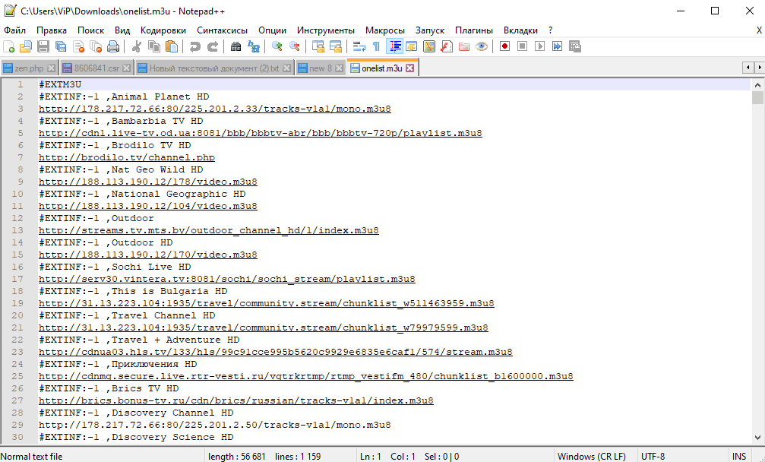This screenshot has width=765, height=462.
Task: Open Find dialog with binoculars icon
Action: (x=236, y=46)
